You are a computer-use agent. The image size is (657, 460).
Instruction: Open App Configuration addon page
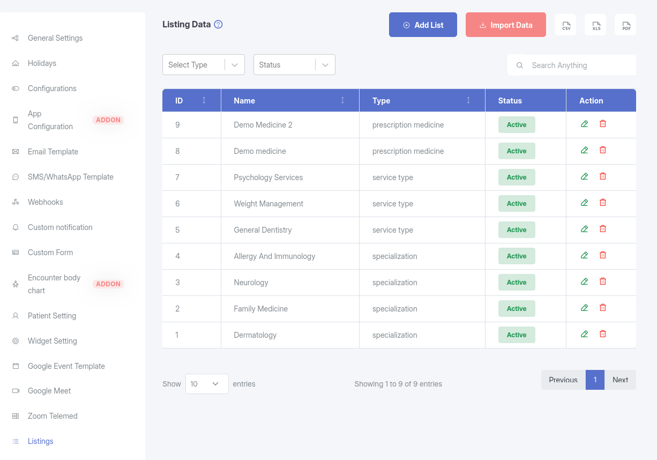pyautogui.click(x=50, y=120)
